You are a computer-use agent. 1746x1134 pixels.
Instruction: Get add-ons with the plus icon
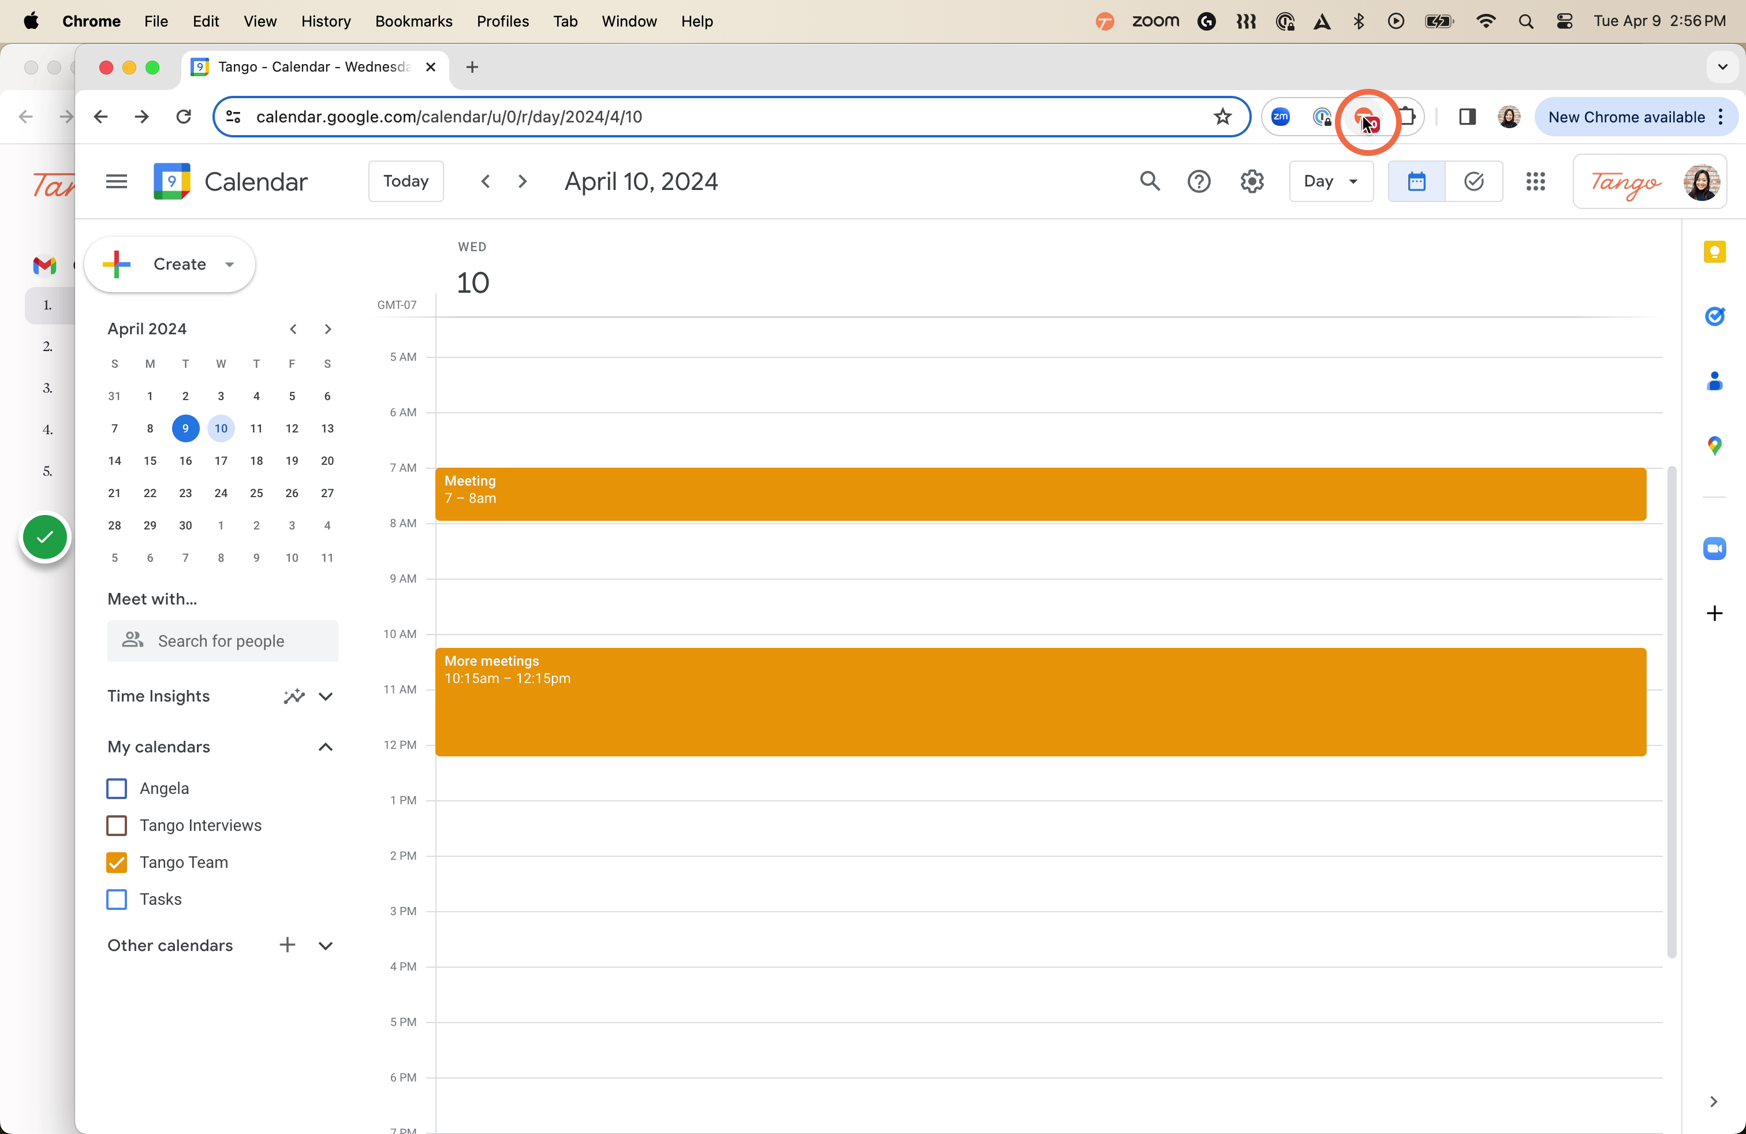coord(1714,613)
